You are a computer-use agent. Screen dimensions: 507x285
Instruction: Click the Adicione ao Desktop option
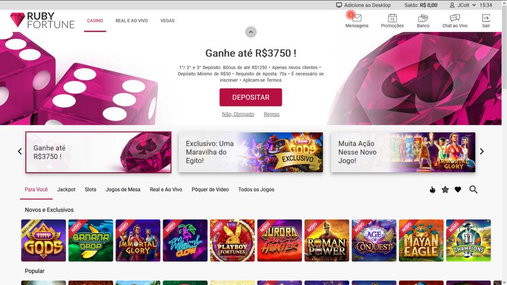click(363, 5)
